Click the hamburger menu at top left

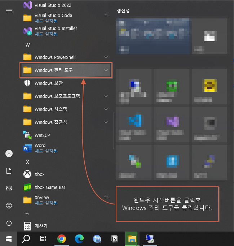[9, 10]
